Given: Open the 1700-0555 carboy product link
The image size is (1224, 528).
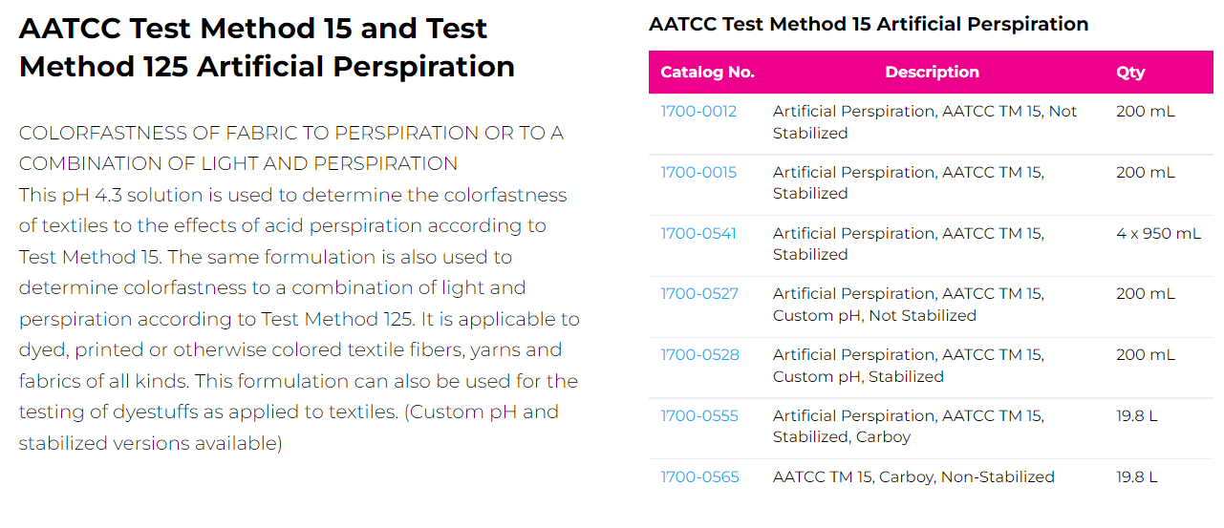Looking at the screenshot, I should click(x=699, y=416).
